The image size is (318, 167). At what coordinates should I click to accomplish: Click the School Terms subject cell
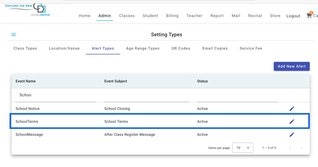coord(116,121)
